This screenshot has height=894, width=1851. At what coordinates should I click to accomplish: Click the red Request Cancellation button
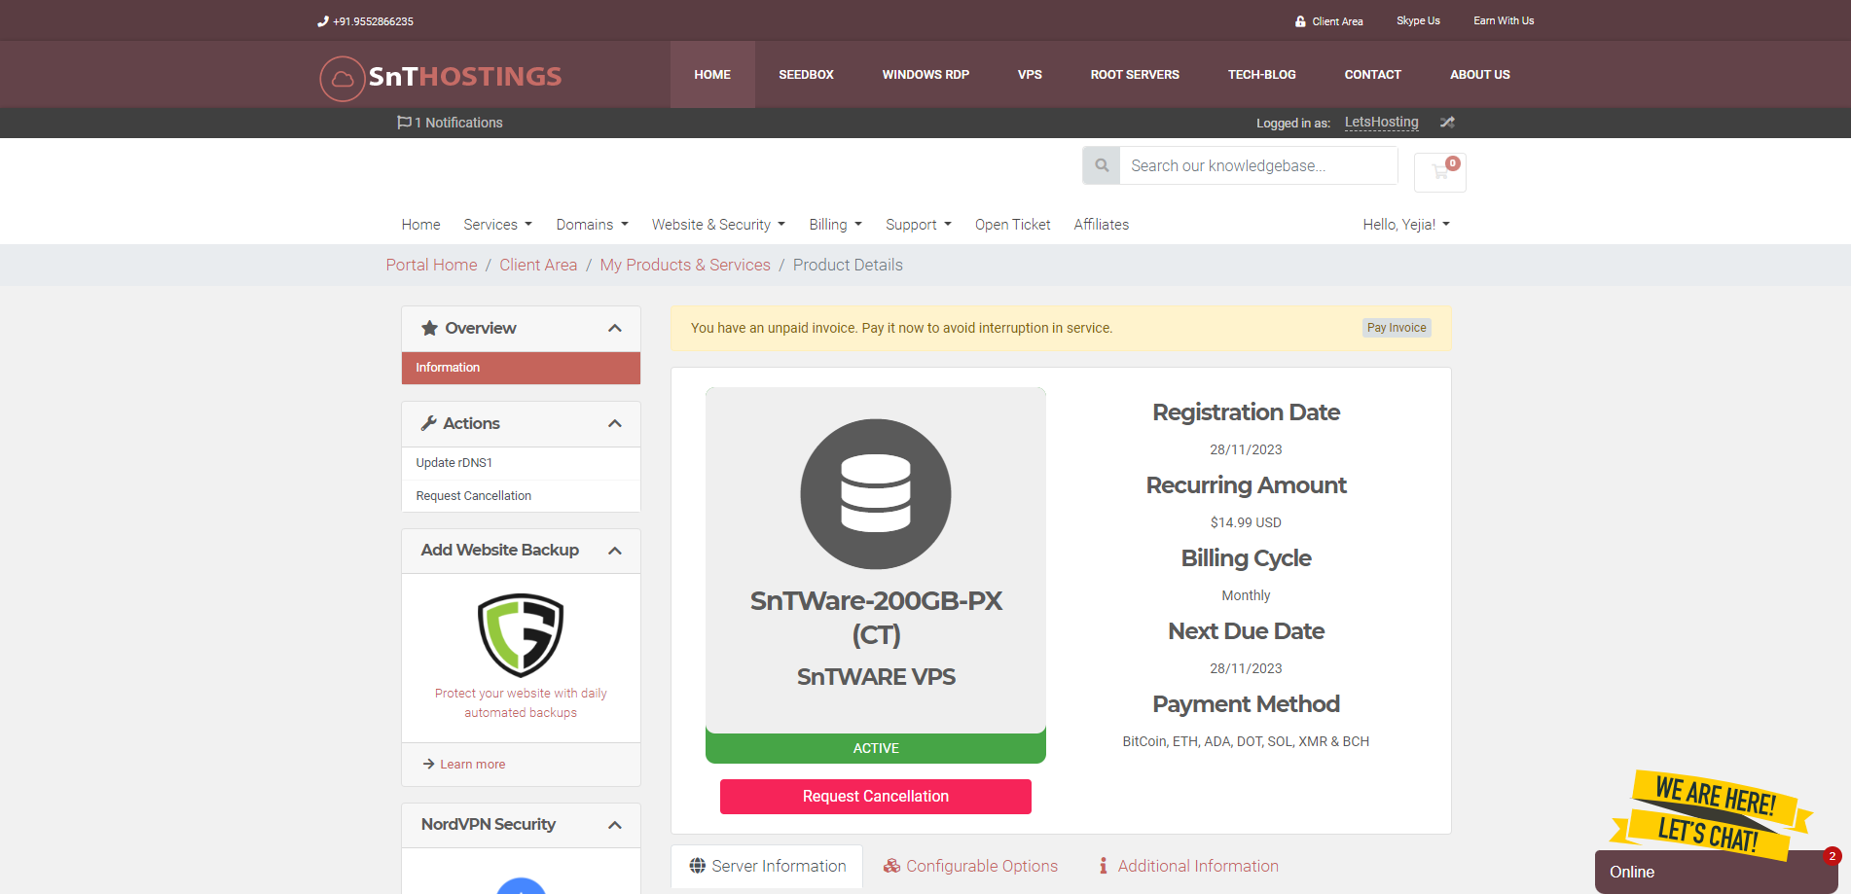[876, 797]
